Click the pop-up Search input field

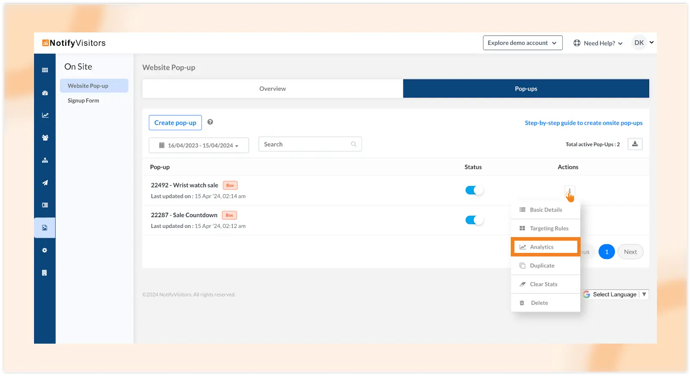[x=306, y=144]
